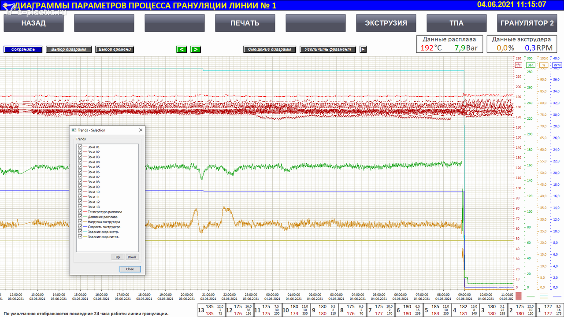Open the Выбор времени time selector
Viewport: 564px width, 317px height.
[115, 49]
